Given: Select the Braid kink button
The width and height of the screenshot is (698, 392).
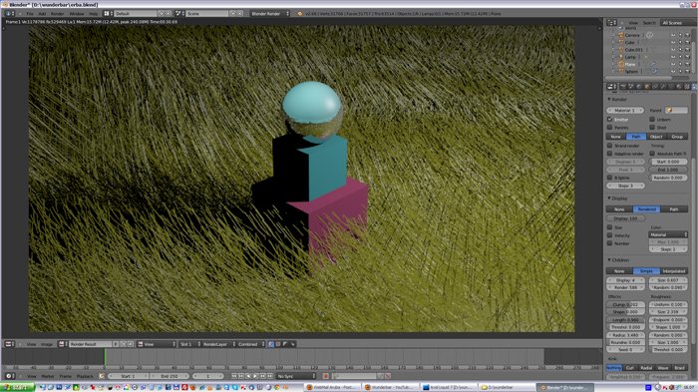Looking at the screenshot, I should (x=679, y=367).
